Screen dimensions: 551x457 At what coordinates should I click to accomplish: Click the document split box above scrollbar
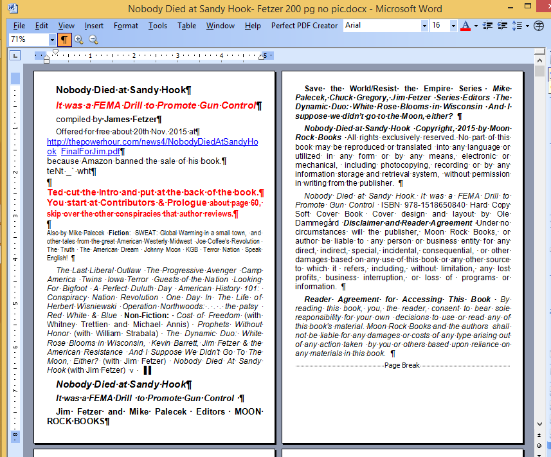[x=540, y=51]
